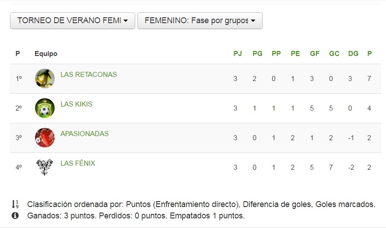
Task: Click the GC column header
Action: pos(334,54)
